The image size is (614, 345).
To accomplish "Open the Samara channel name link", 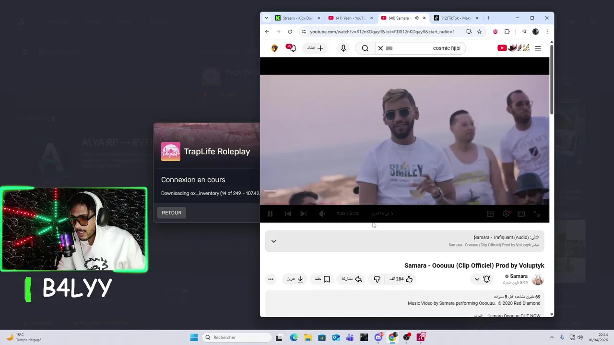I will [519, 276].
